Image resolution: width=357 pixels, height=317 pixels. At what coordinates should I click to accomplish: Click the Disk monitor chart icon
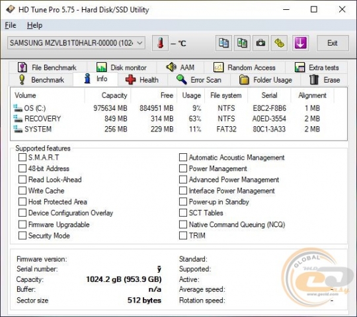tap(102, 67)
